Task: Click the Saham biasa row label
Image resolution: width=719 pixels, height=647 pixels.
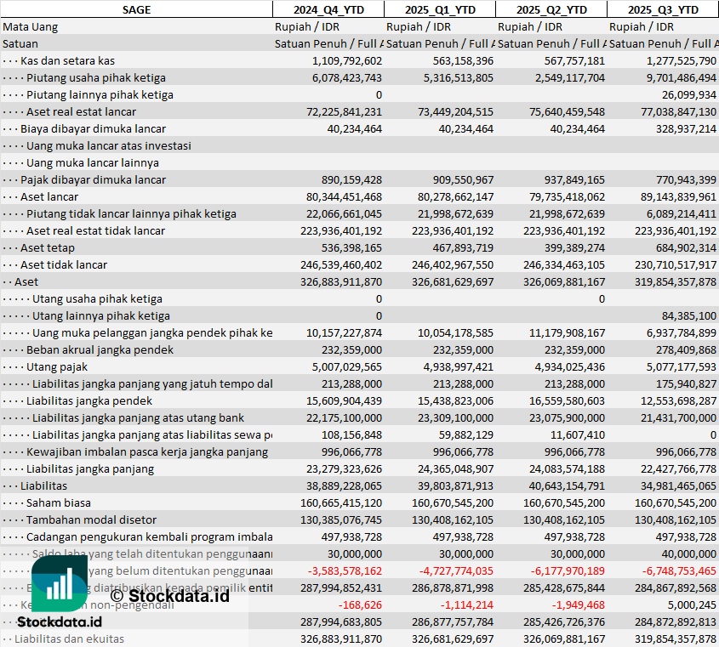Action: (x=58, y=502)
